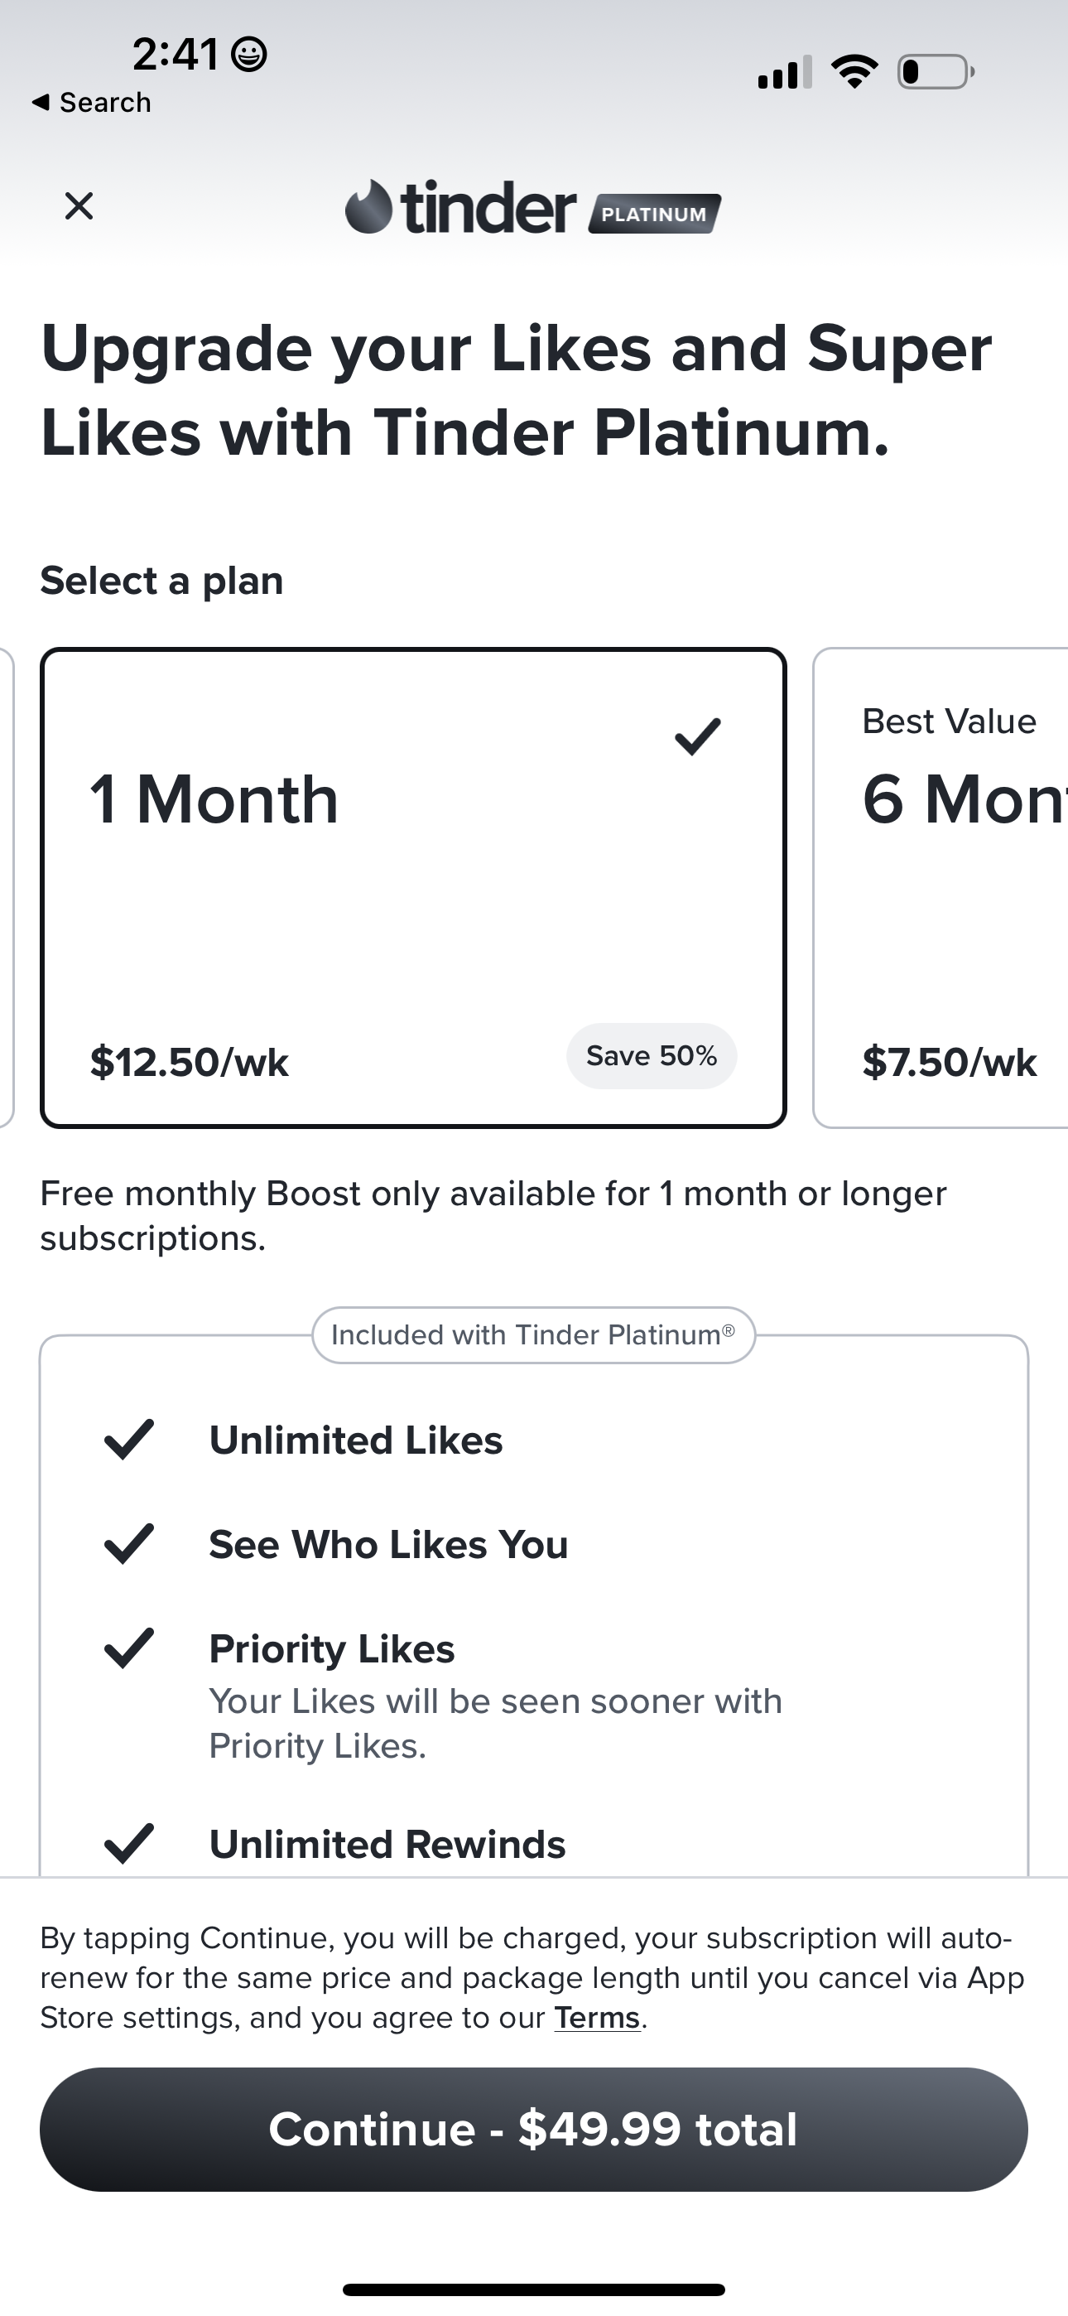Open the Terms link
The width and height of the screenshot is (1068, 2316).
click(x=596, y=2018)
